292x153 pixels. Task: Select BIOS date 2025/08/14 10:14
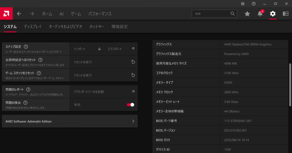click(237, 140)
